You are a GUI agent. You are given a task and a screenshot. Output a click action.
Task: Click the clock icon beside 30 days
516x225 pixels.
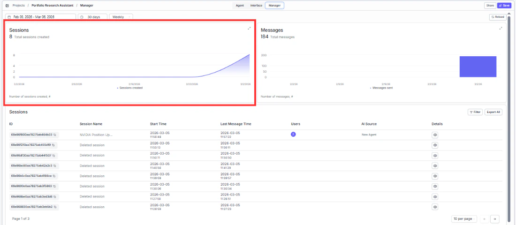(82, 17)
